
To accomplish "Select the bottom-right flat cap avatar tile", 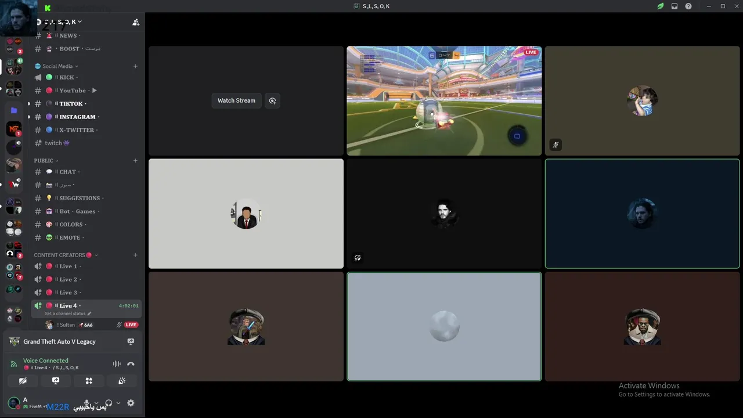I will 643,326.
